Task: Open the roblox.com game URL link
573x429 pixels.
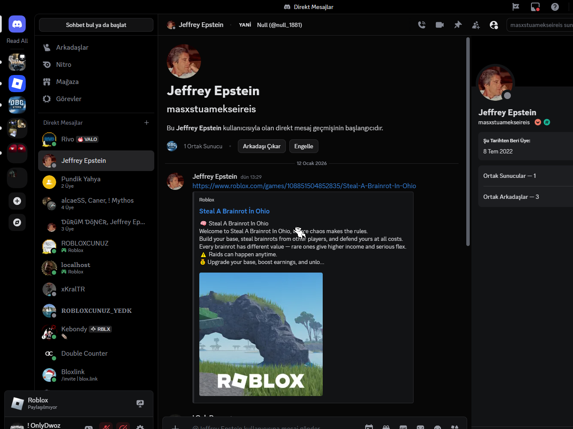Action: 304,186
